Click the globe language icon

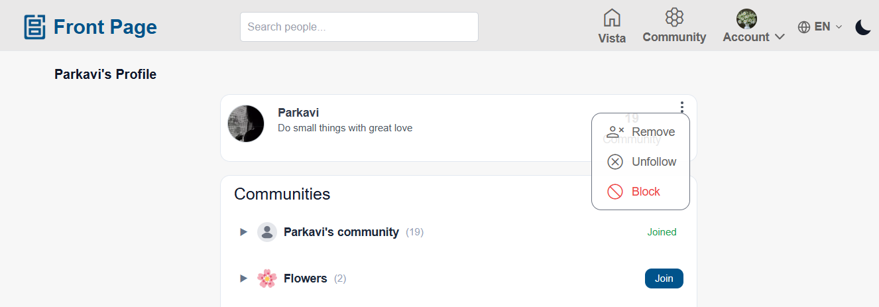pos(804,27)
